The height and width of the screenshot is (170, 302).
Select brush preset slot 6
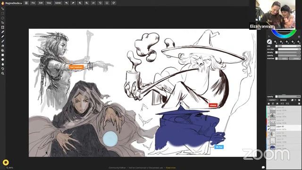pos(299,42)
